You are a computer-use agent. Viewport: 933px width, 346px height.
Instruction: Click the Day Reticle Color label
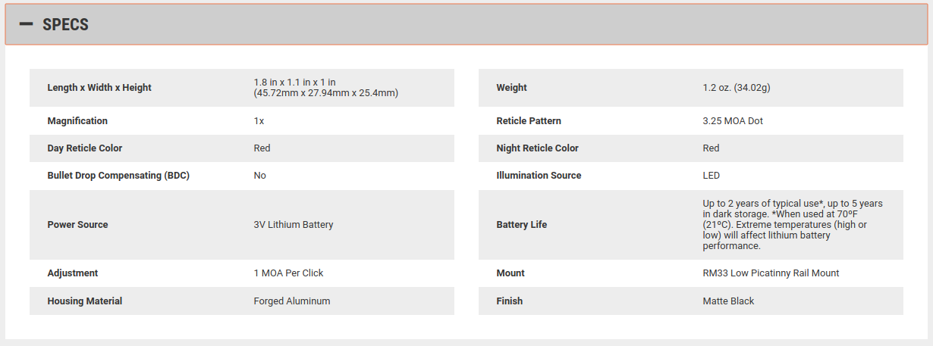85,148
